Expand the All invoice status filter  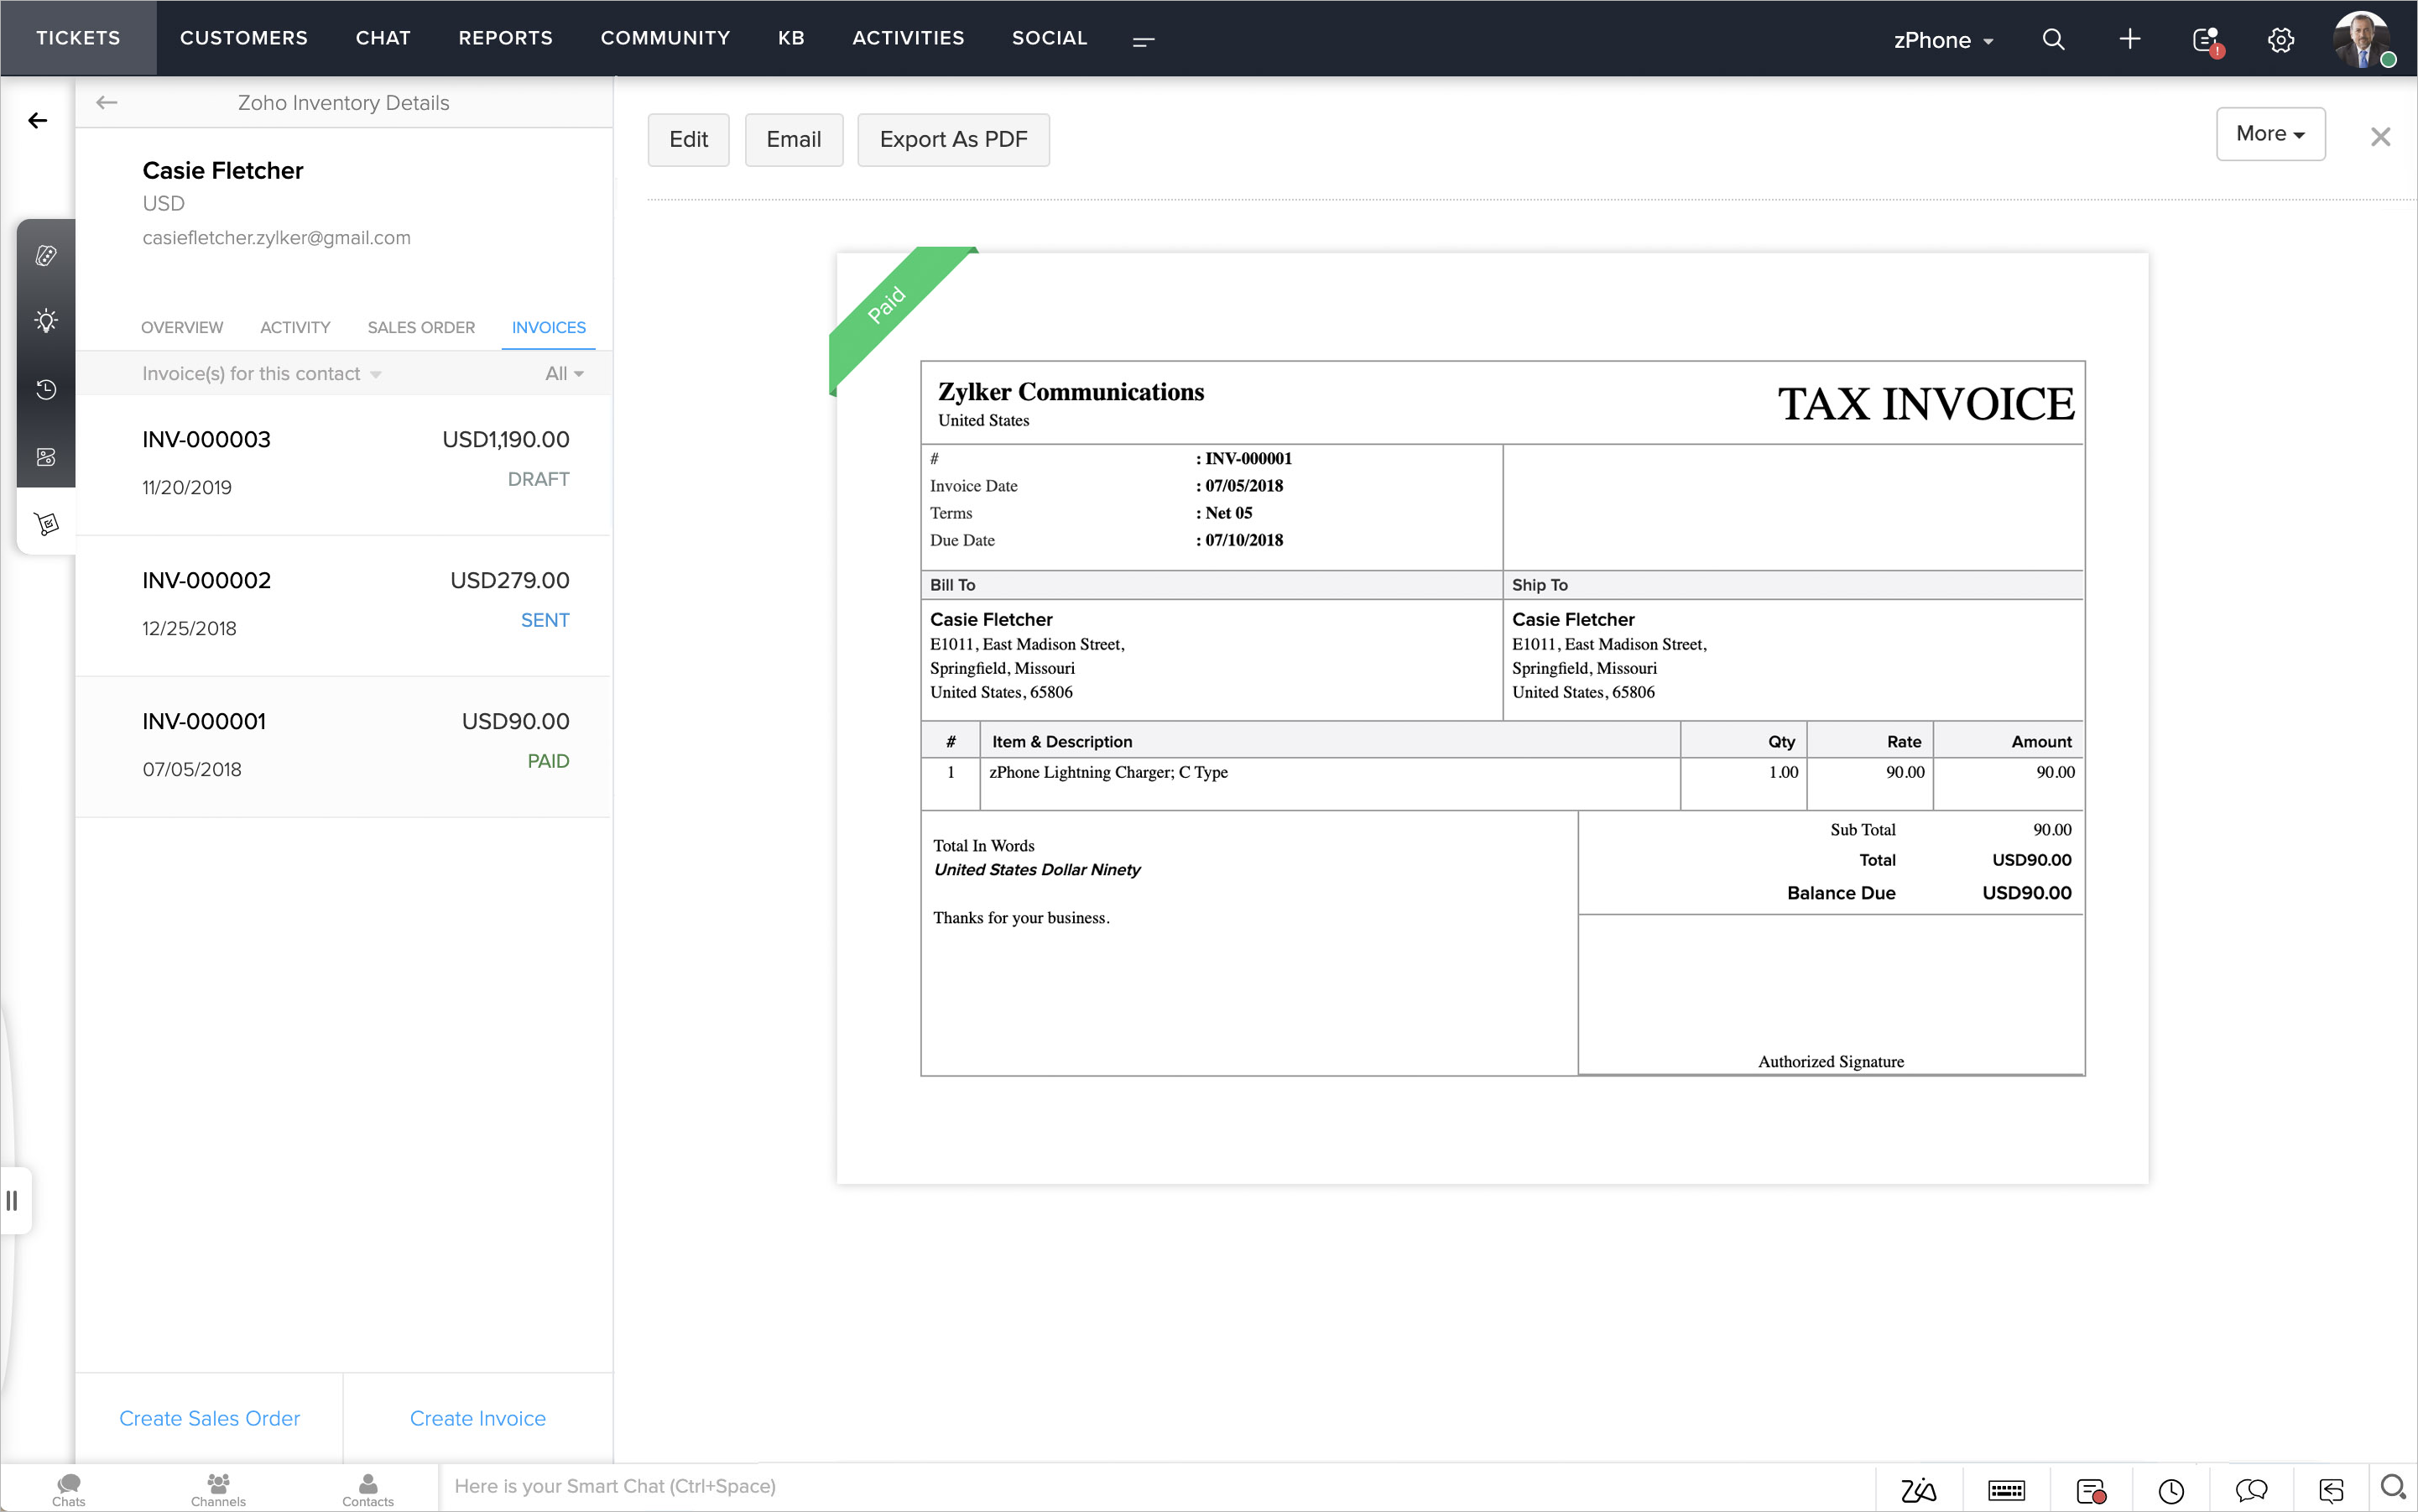point(564,374)
